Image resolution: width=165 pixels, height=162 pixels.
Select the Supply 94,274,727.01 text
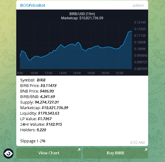point(40,102)
